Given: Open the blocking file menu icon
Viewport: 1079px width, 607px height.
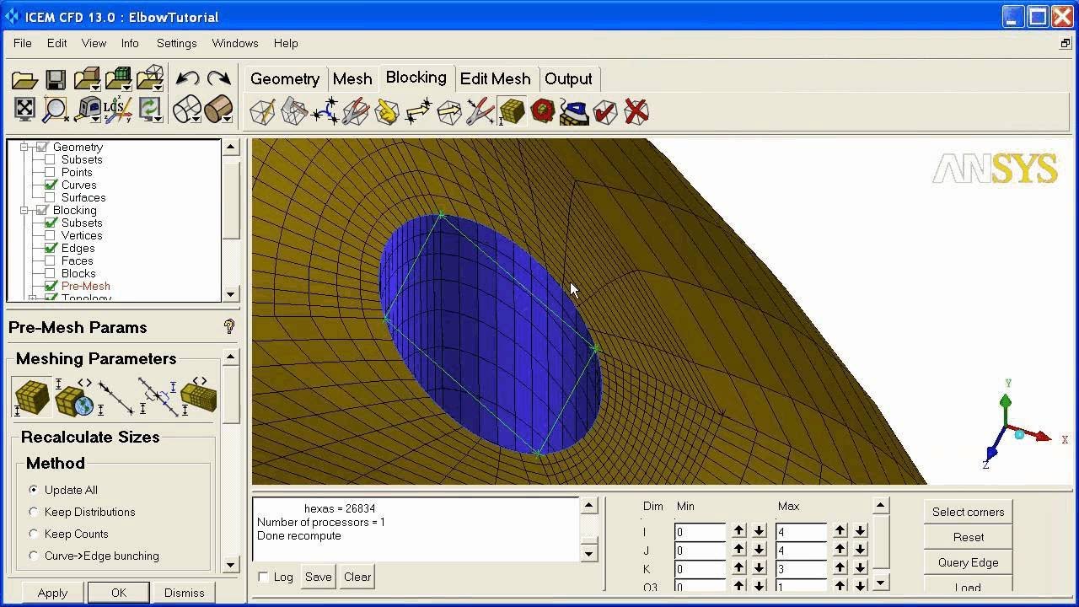Looking at the screenshot, I should pyautogui.click(x=149, y=79).
